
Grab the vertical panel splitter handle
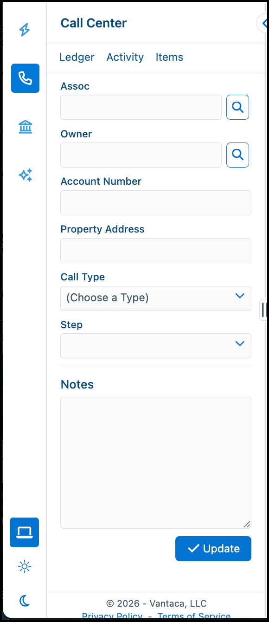click(264, 310)
